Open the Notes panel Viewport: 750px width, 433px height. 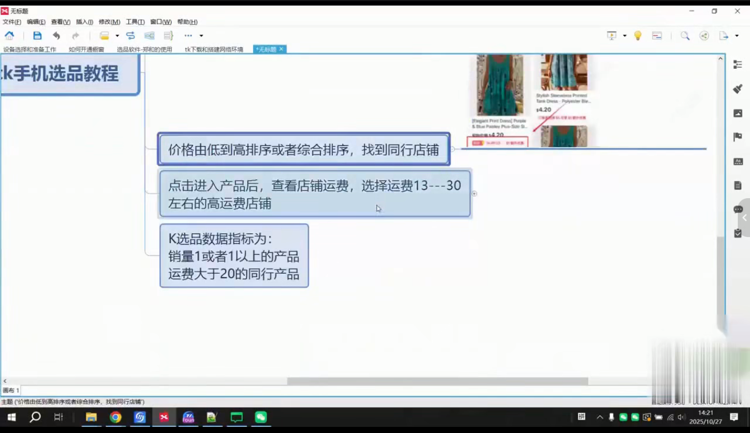[x=738, y=185]
